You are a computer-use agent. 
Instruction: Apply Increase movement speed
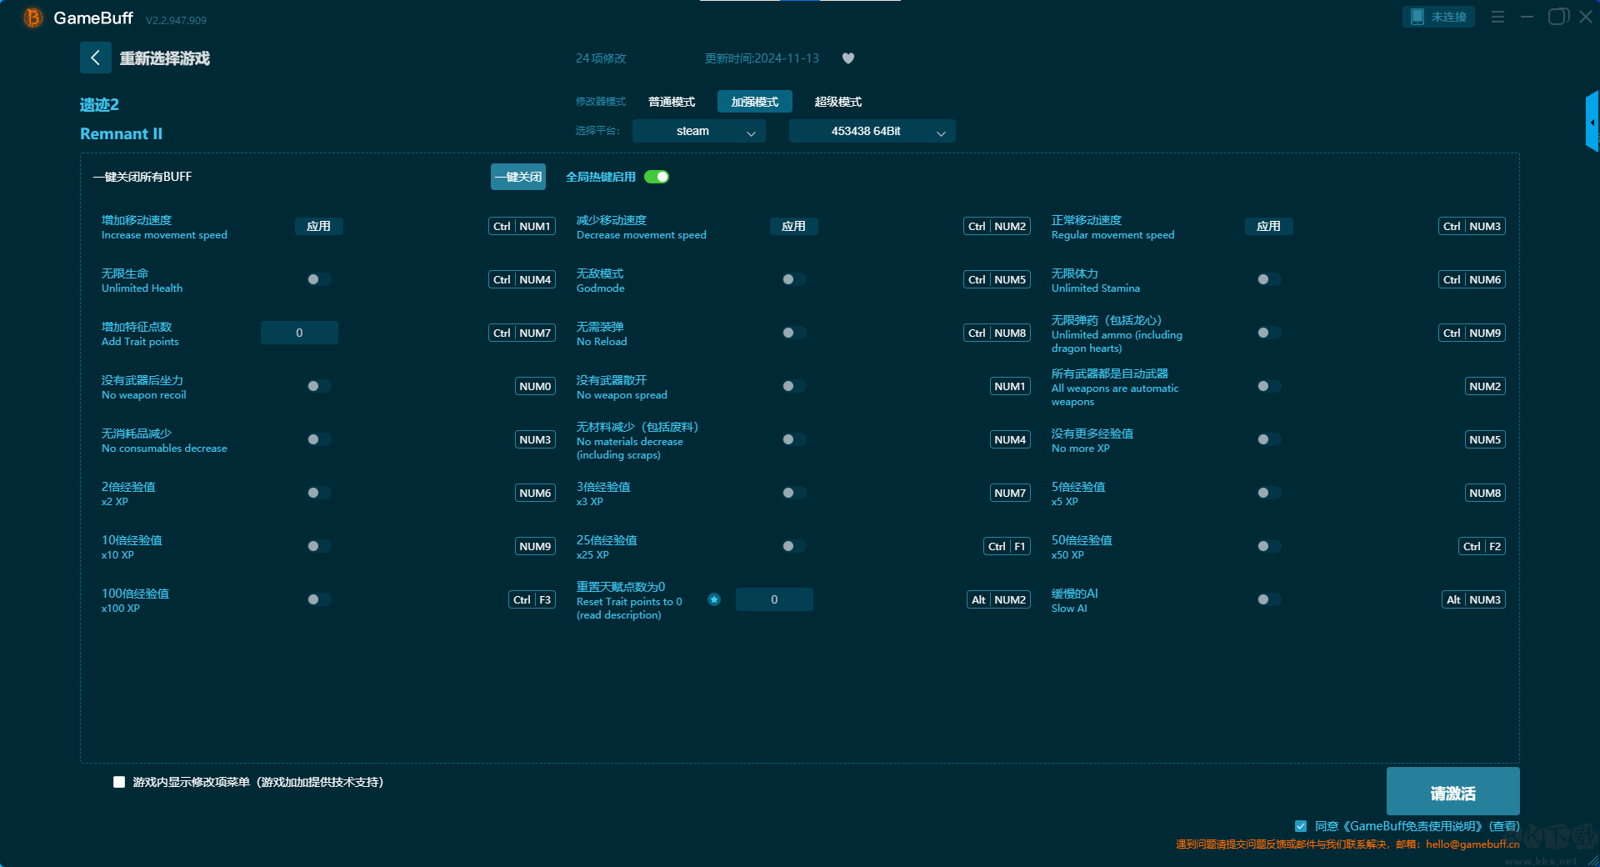[318, 226]
